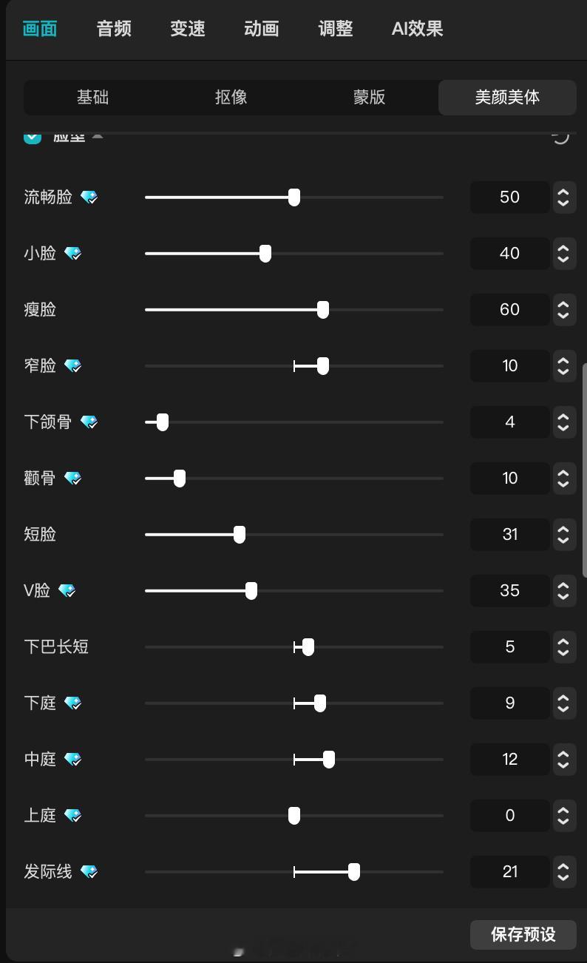Click the diamond icon next to 小脸
This screenshot has width=587, height=963.
click(x=73, y=254)
